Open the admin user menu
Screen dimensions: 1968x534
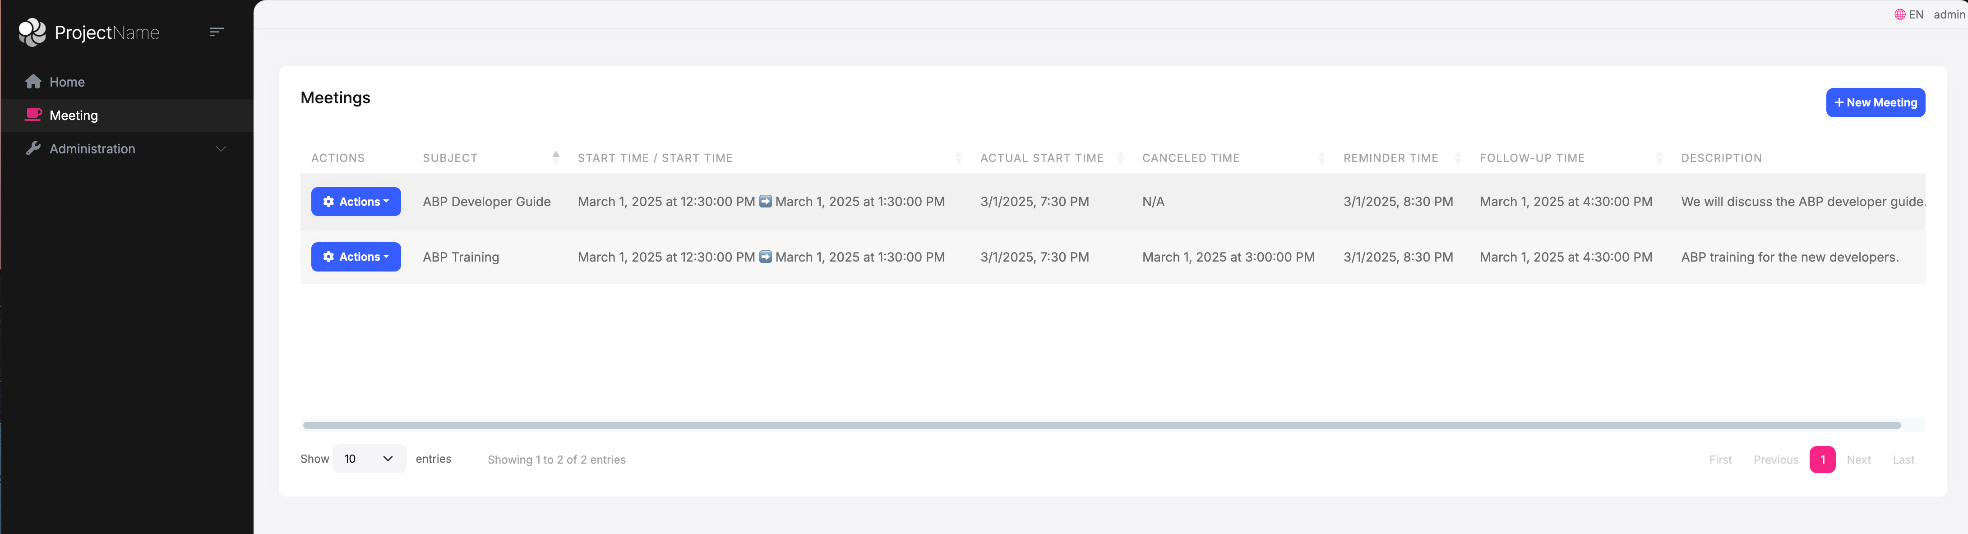(1949, 14)
